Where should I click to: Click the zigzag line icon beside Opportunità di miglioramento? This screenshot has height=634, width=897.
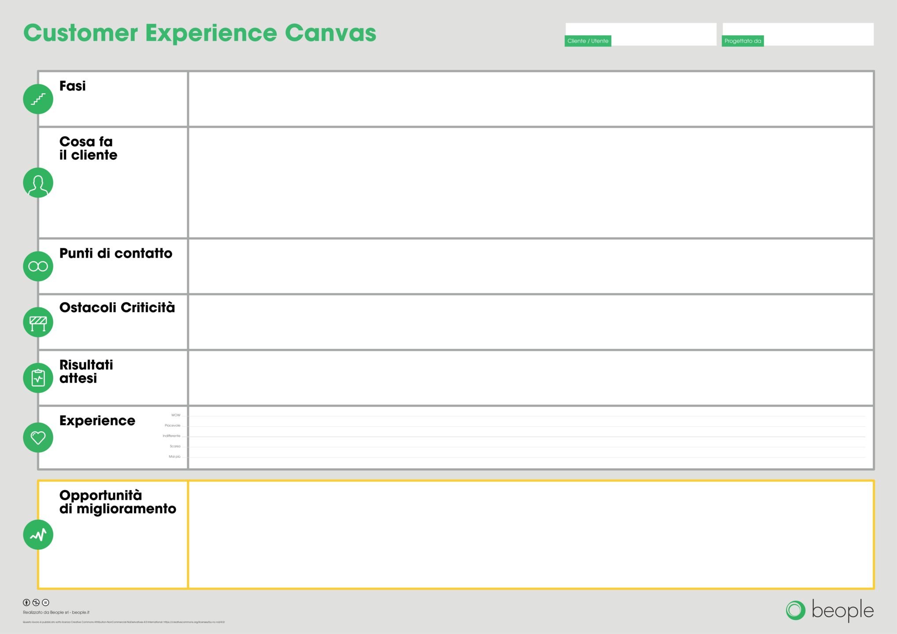[x=38, y=534]
